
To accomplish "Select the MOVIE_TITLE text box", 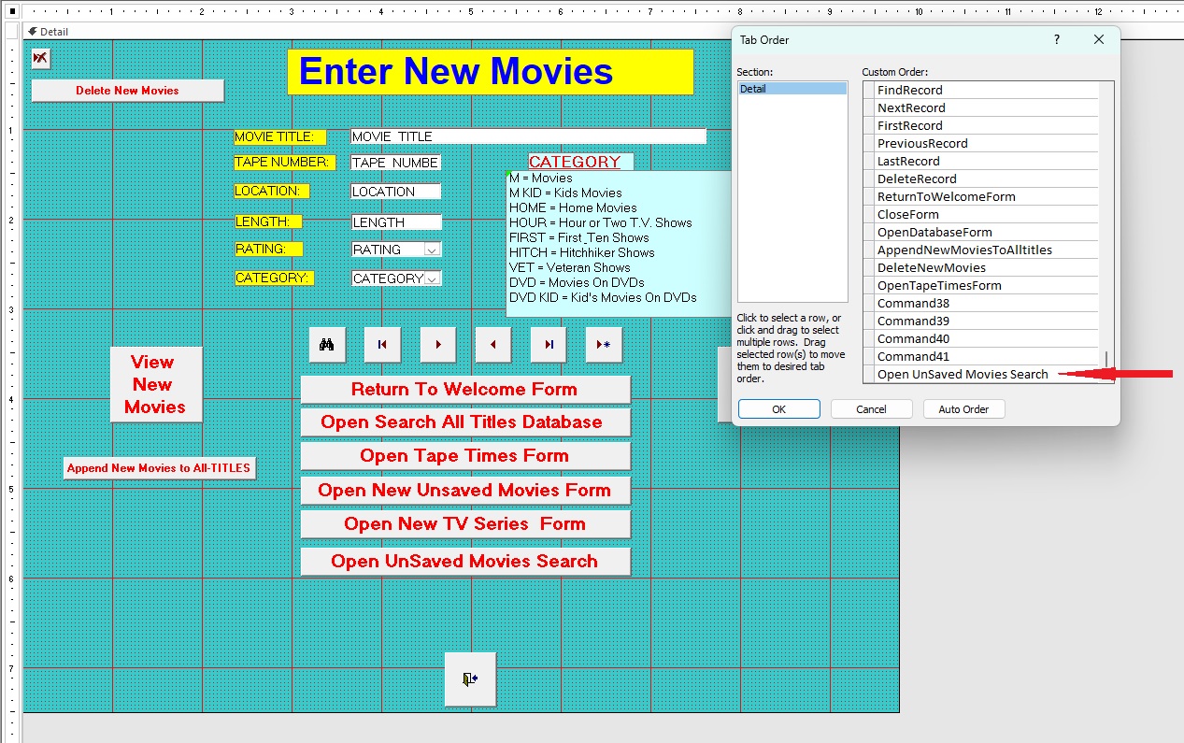I will [528, 136].
